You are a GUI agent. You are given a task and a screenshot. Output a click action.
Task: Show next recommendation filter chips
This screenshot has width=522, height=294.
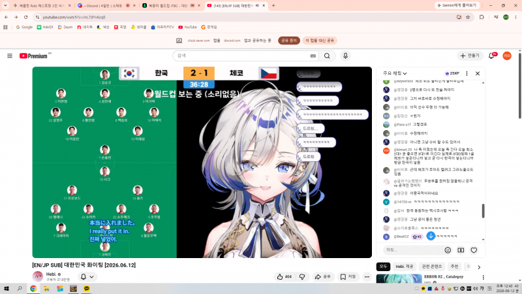pyautogui.click(x=479, y=267)
